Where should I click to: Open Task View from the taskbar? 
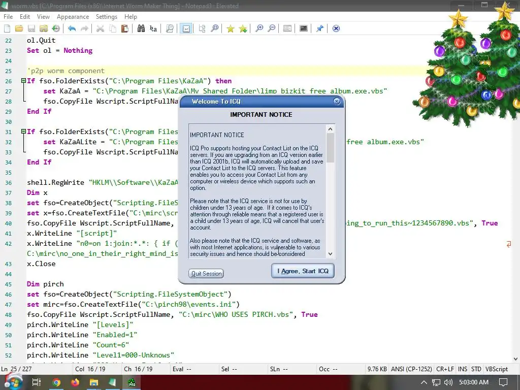[37, 382]
